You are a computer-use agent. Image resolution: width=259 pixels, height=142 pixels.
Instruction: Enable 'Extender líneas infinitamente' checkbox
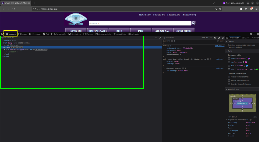click(229, 84)
